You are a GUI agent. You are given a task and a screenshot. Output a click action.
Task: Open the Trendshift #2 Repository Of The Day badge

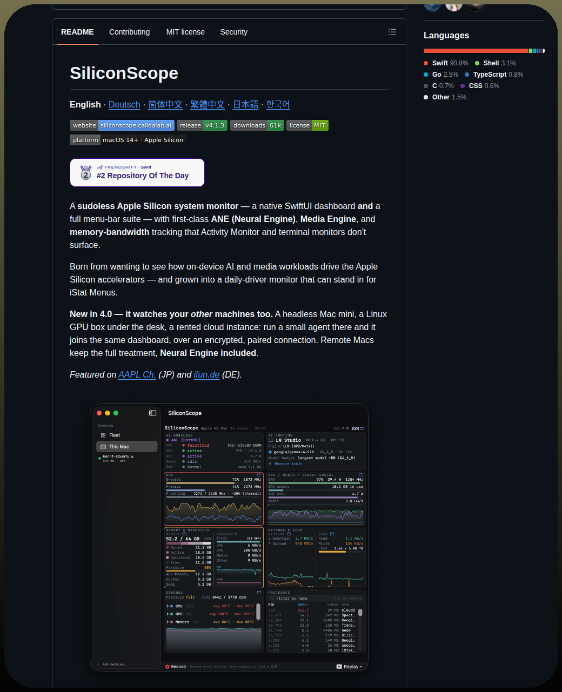[137, 172]
